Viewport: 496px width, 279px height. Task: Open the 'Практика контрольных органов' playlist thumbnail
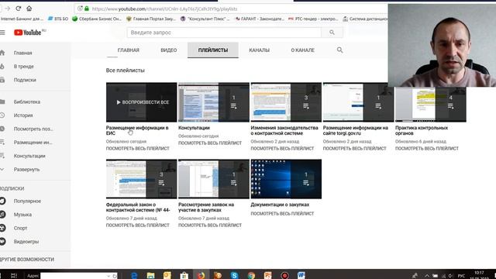pos(431,105)
